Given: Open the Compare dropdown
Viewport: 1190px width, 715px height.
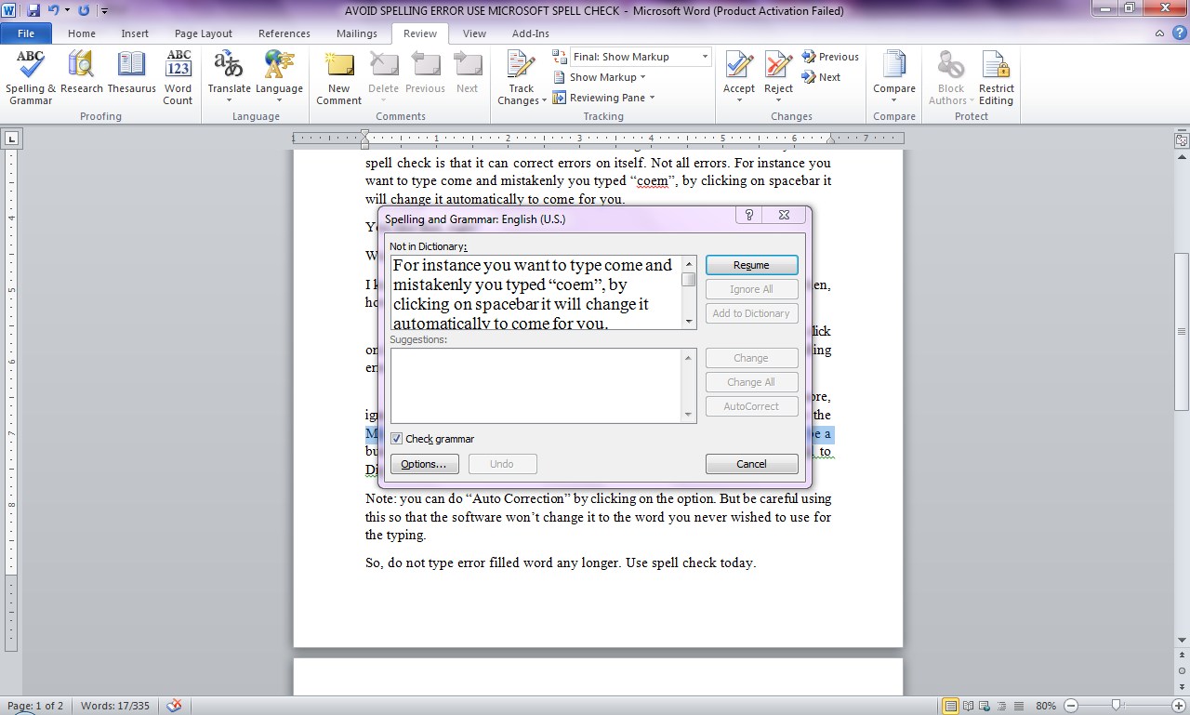Looking at the screenshot, I should (894, 78).
